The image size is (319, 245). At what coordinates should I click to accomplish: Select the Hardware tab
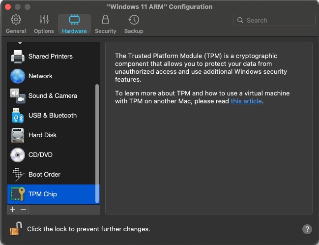point(74,24)
